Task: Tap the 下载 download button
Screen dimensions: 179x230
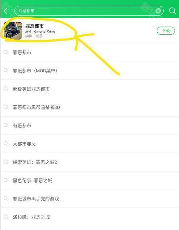Action: 166,31
